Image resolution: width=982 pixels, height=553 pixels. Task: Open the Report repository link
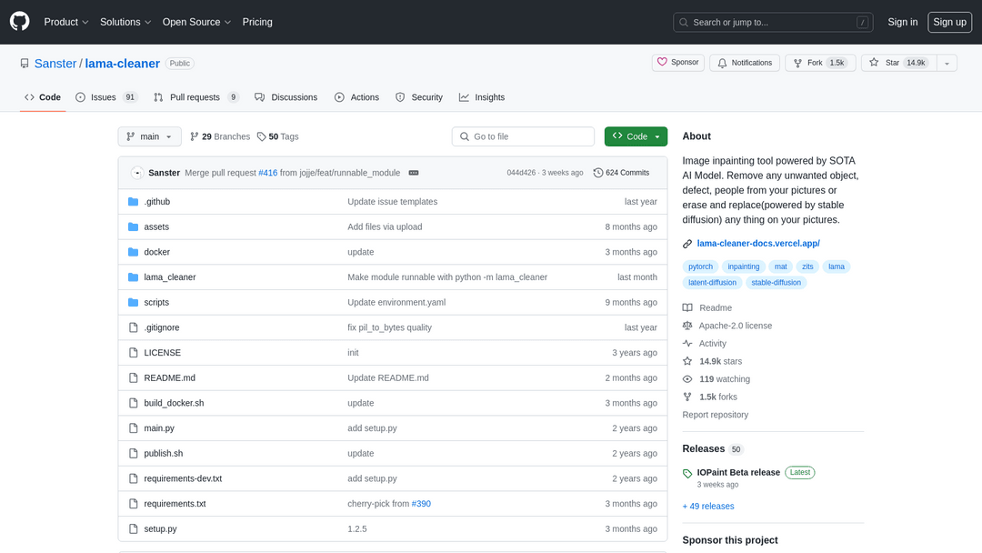tap(716, 415)
